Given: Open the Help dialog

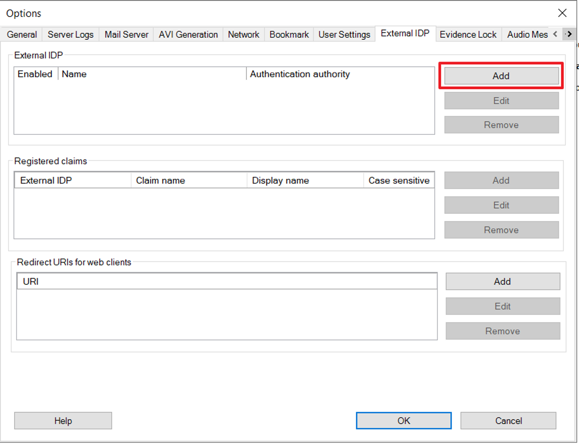Looking at the screenshot, I should point(63,421).
